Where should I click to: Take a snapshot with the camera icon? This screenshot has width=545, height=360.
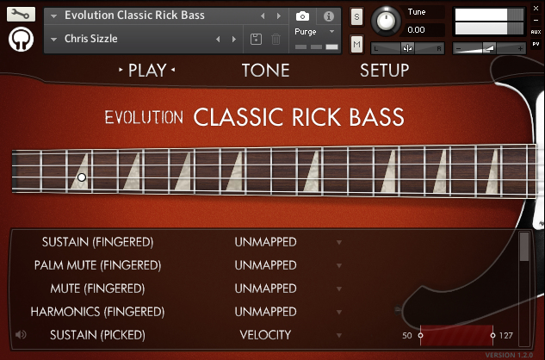point(302,16)
